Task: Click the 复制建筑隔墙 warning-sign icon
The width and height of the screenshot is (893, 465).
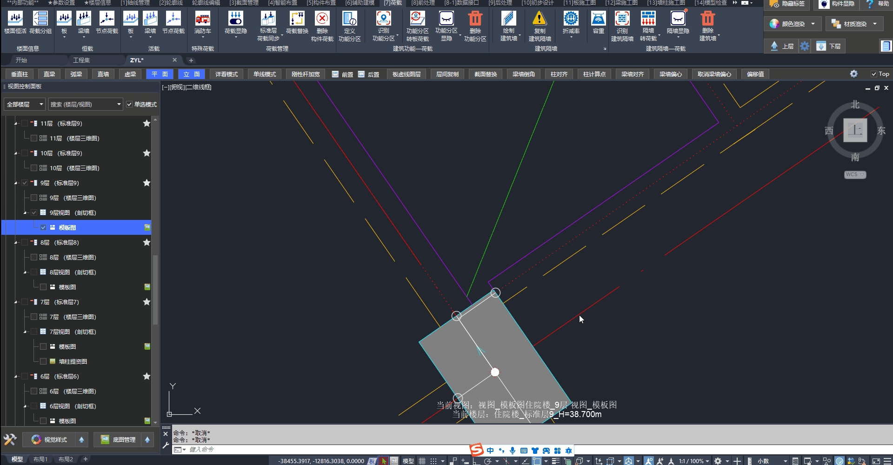Action: pyautogui.click(x=539, y=20)
